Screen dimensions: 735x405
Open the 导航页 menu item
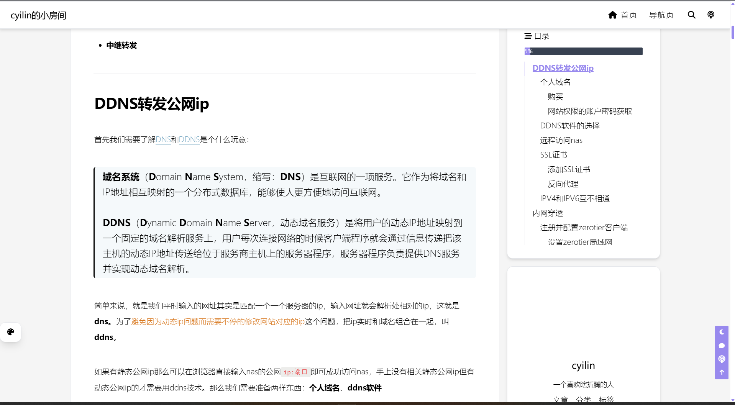pos(661,15)
